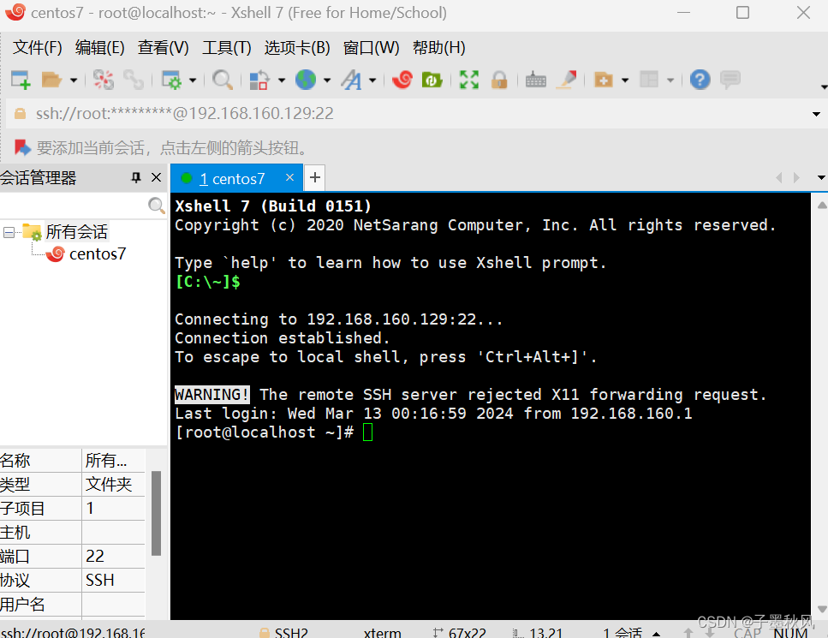828x638 pixels.
Task: Open session folder icon in toolbar
Action: [51, 80]
